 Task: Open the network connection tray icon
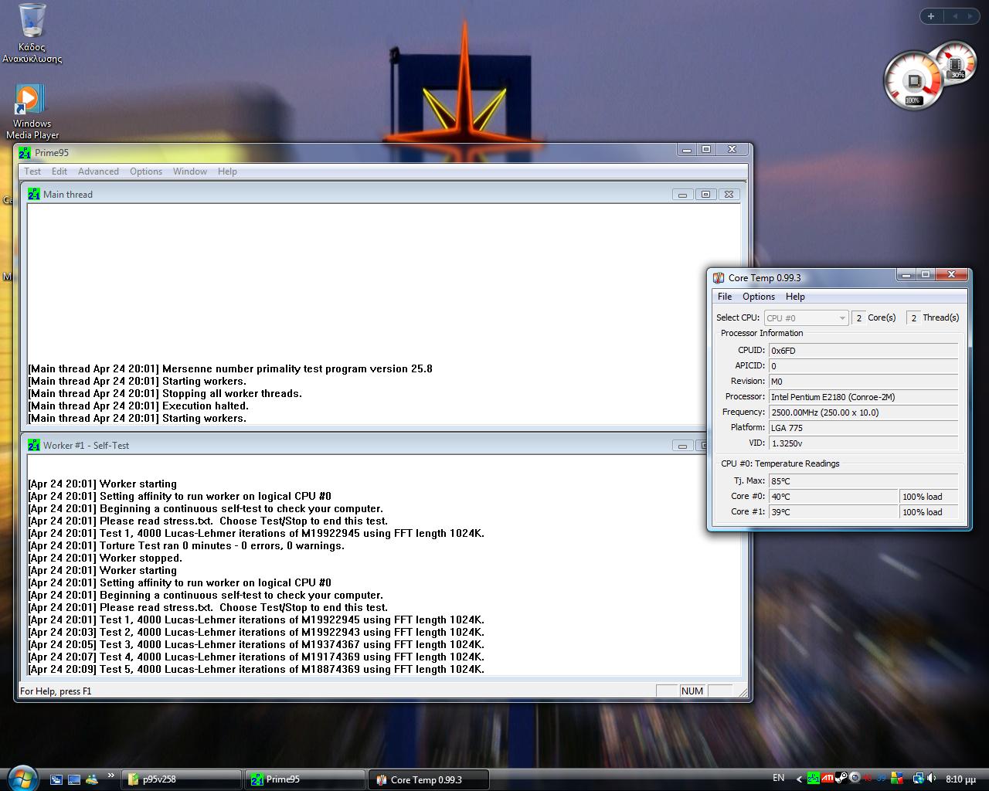tap(918, 779)
